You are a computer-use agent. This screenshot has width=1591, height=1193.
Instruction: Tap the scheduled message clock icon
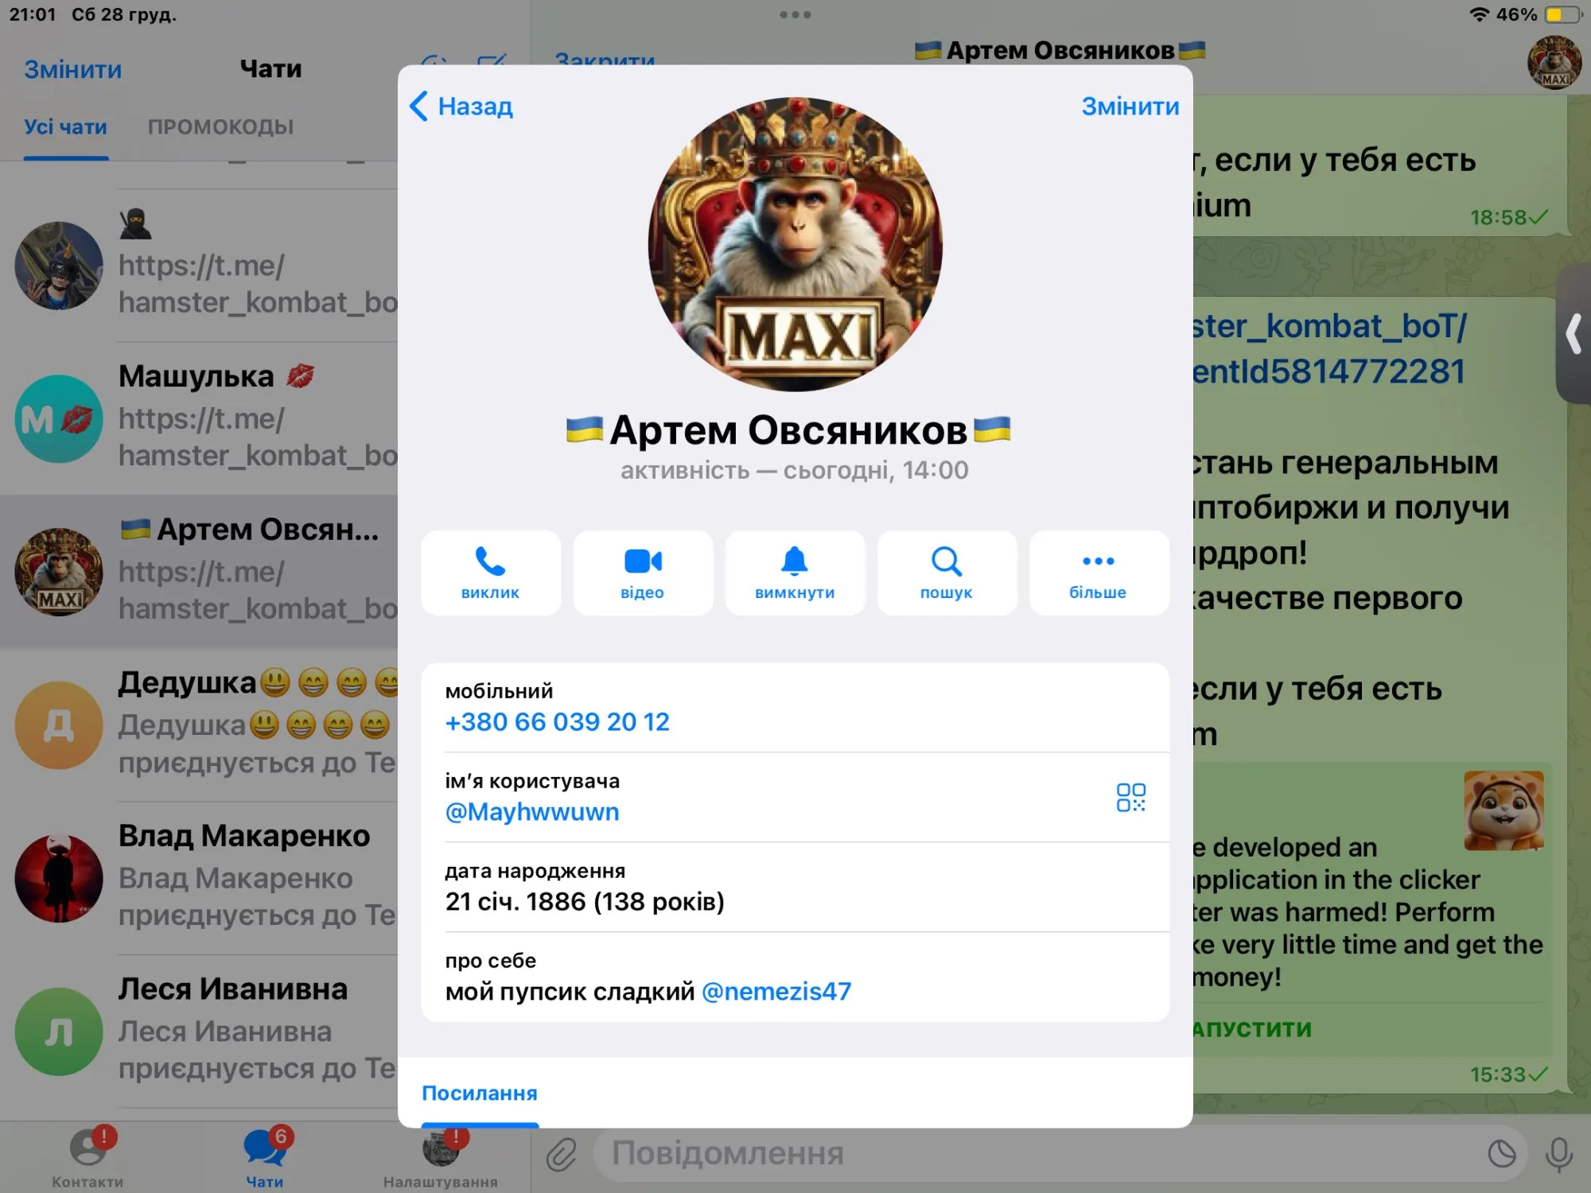click(x=1502, y=1154)
